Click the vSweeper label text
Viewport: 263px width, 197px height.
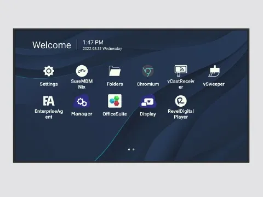(x=214, y=84)
